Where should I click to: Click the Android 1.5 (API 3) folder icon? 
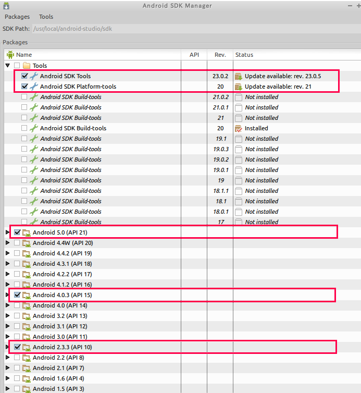[x=27, y=389]
